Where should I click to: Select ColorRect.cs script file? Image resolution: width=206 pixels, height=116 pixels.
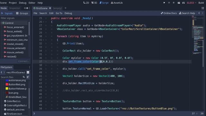tap(12, 101)
